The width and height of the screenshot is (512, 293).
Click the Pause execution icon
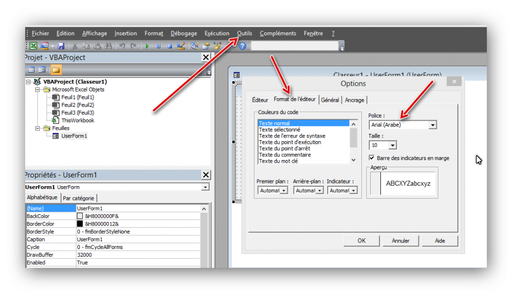pos(158,46)
